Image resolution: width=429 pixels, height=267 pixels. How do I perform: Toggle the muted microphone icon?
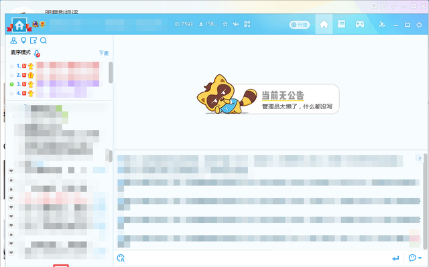pyautogui.click(x=37, y=54)
